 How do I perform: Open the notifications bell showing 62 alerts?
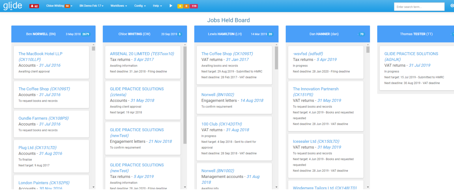[34, 6]
